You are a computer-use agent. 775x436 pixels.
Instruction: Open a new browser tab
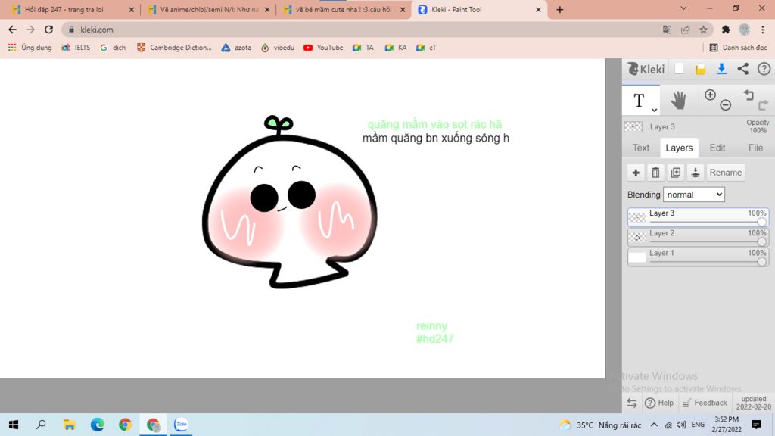tap(559, 9)
